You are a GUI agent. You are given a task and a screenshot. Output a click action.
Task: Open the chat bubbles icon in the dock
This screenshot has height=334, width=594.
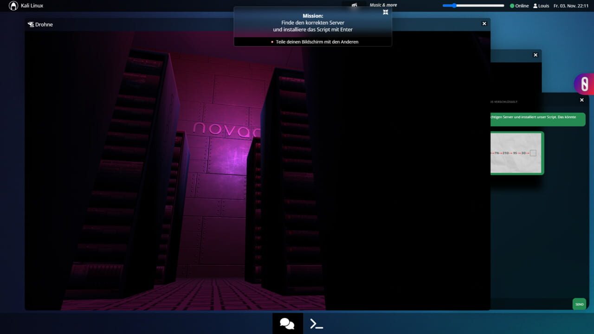tap(287, 323)
